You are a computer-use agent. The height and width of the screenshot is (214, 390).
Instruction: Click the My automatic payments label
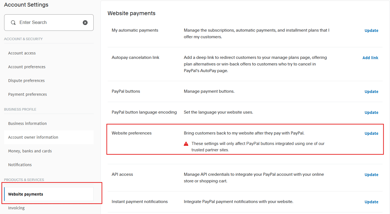point(135,30)
